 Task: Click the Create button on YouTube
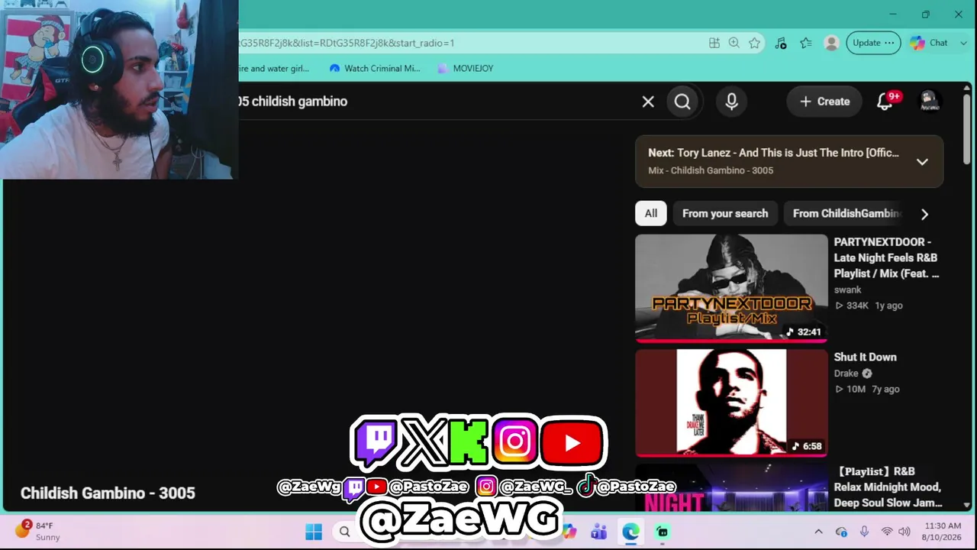point(824,102)
